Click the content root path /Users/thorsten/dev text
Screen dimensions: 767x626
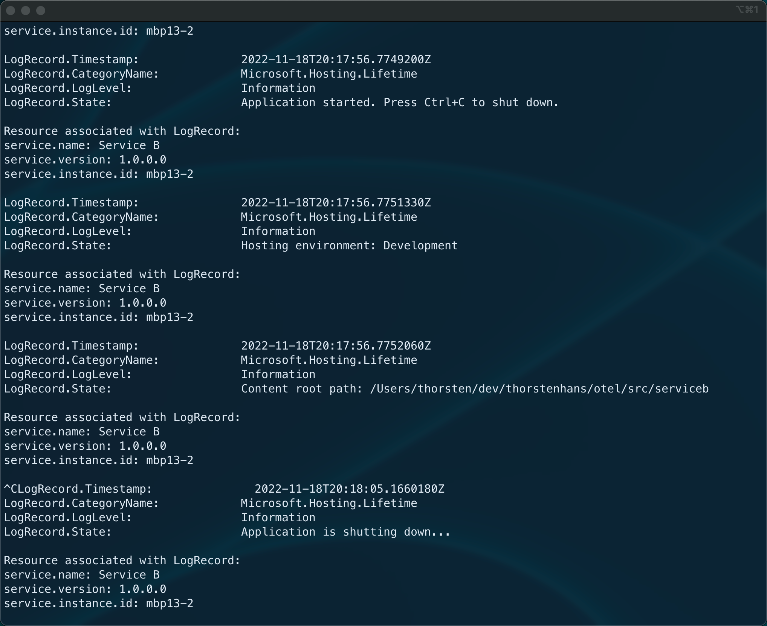point(475,389)
